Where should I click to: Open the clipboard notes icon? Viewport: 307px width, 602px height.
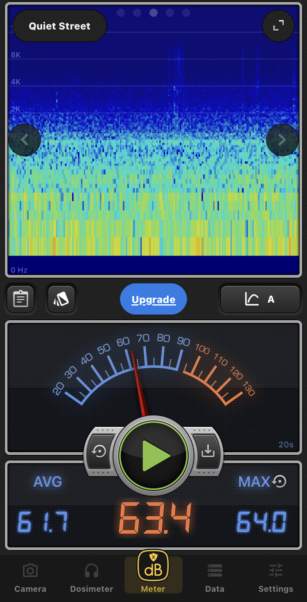click(x=20, y=299)
